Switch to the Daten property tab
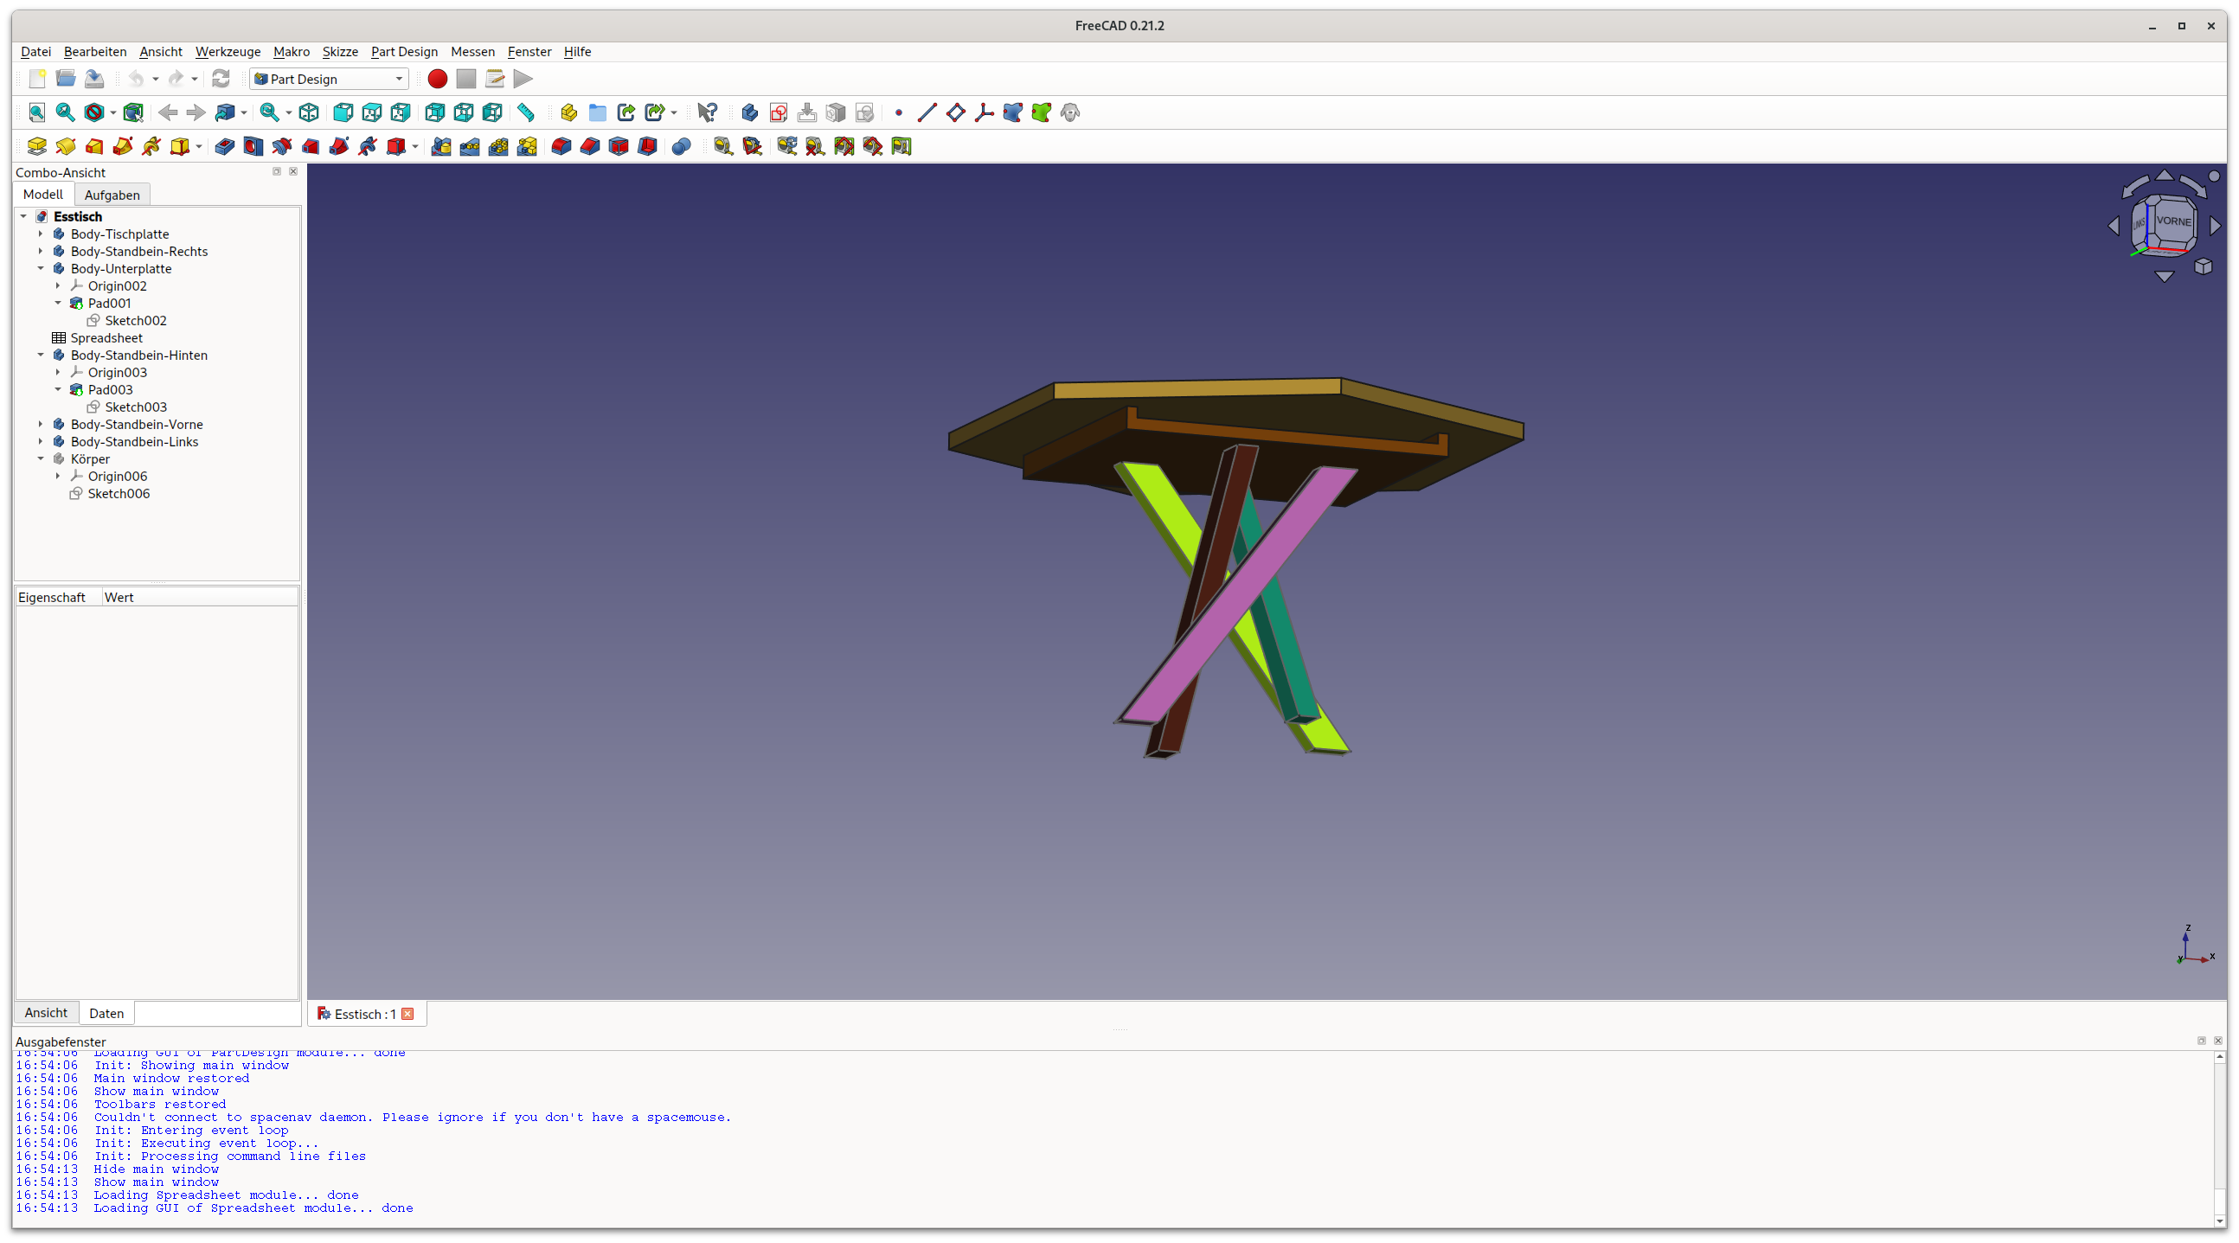 pos(106,1013)
